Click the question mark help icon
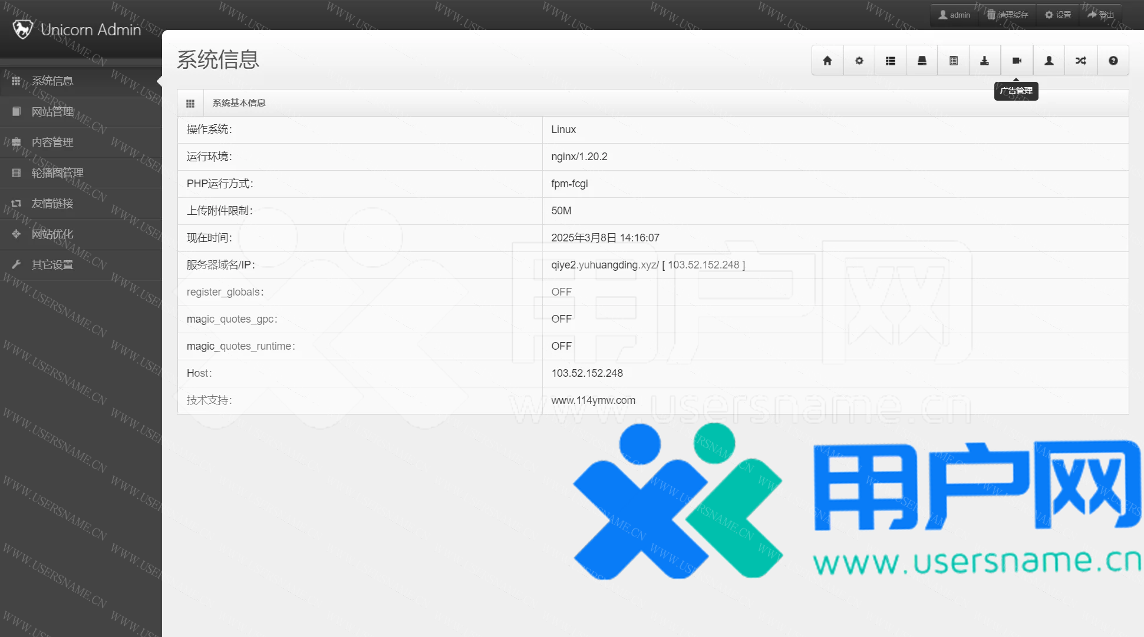Image resolution: width=1144 pixels, height=637 pixels. pos(1113,61)
